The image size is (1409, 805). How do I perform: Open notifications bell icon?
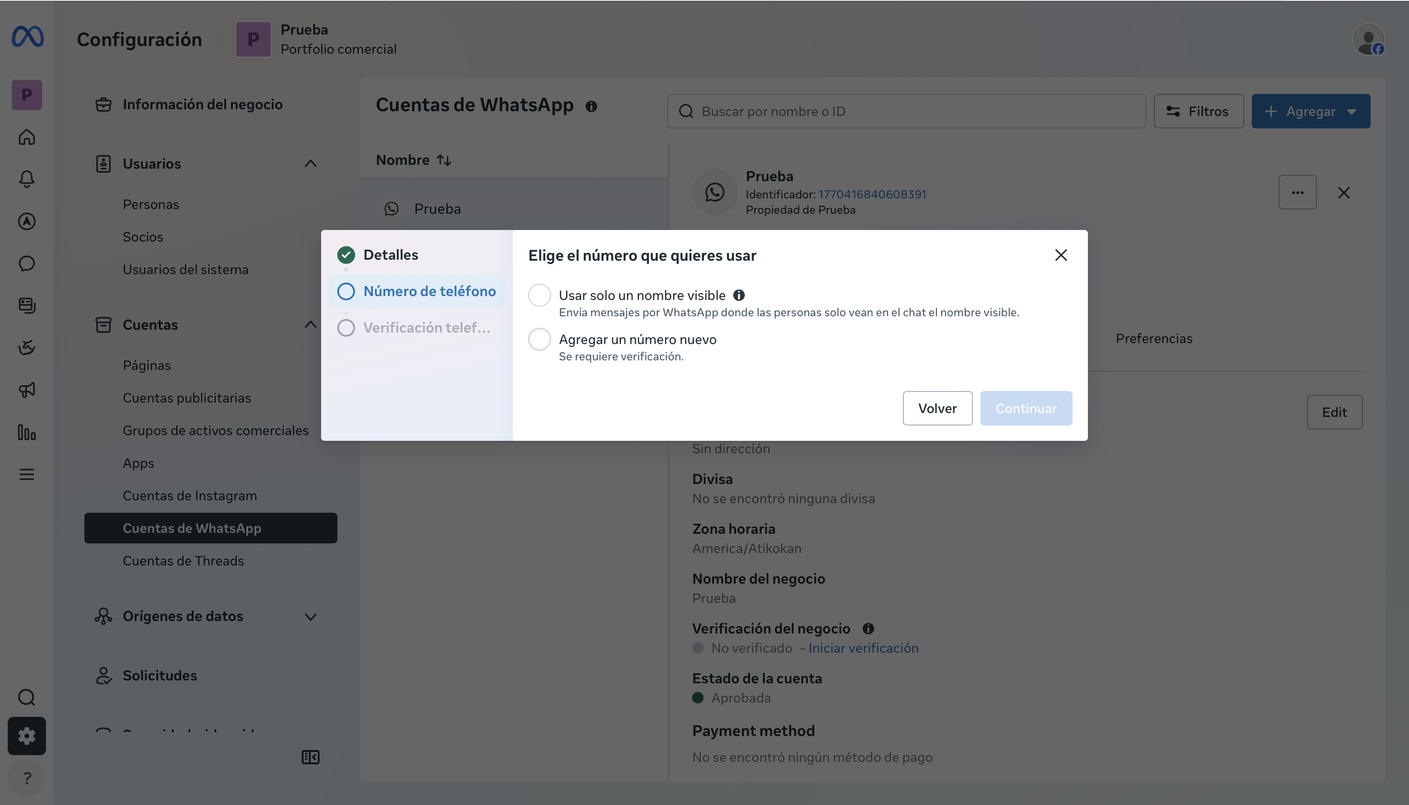click(26, 179)
